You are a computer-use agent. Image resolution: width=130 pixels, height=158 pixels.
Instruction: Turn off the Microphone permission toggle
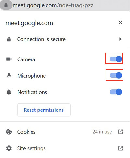pos(116,75)
